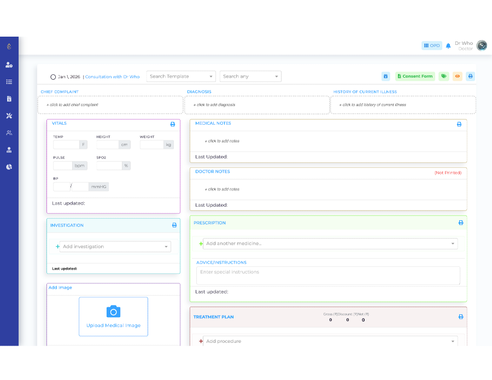This screenshot has width=492, height=380.
Task: Click the orange eye preview icon
Action: (458, 76)
